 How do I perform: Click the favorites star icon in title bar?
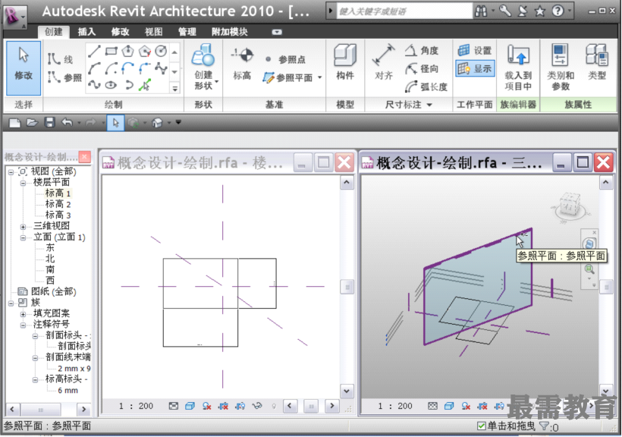(540, 11)
